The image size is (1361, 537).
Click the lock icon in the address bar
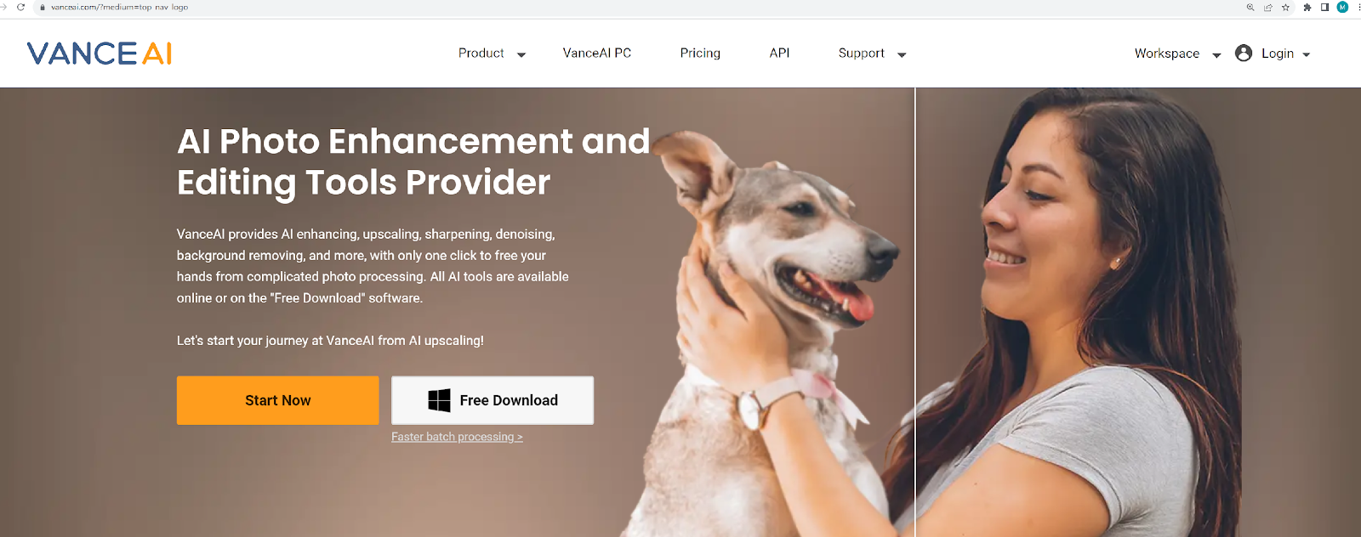pos(43,7)
